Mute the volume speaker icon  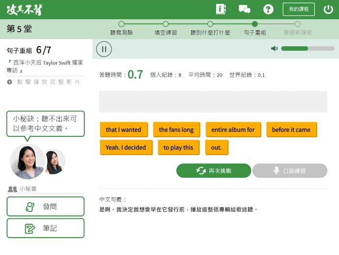(274, 49)
